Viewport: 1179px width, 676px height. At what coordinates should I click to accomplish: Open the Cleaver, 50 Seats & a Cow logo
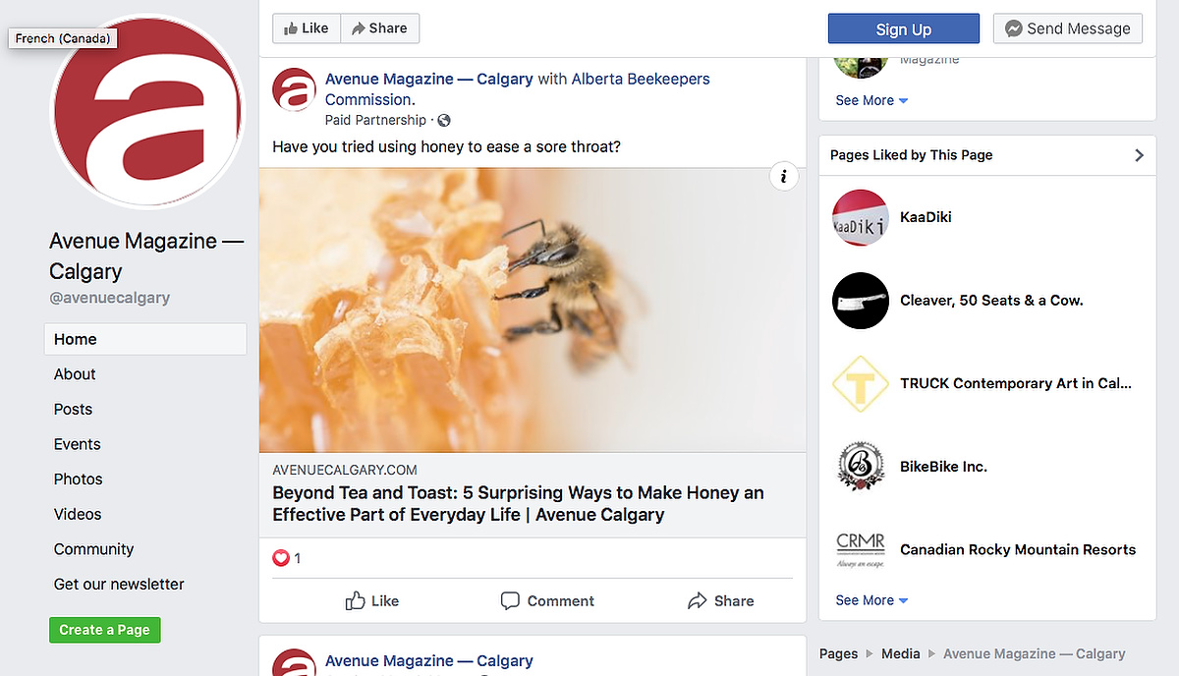click(860, 301)
